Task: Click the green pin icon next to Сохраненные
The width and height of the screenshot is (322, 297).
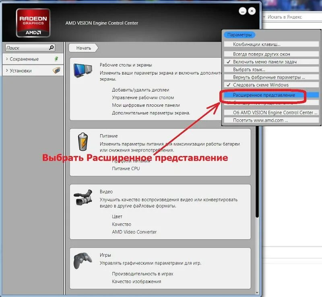Action: (x=56, y=59)
